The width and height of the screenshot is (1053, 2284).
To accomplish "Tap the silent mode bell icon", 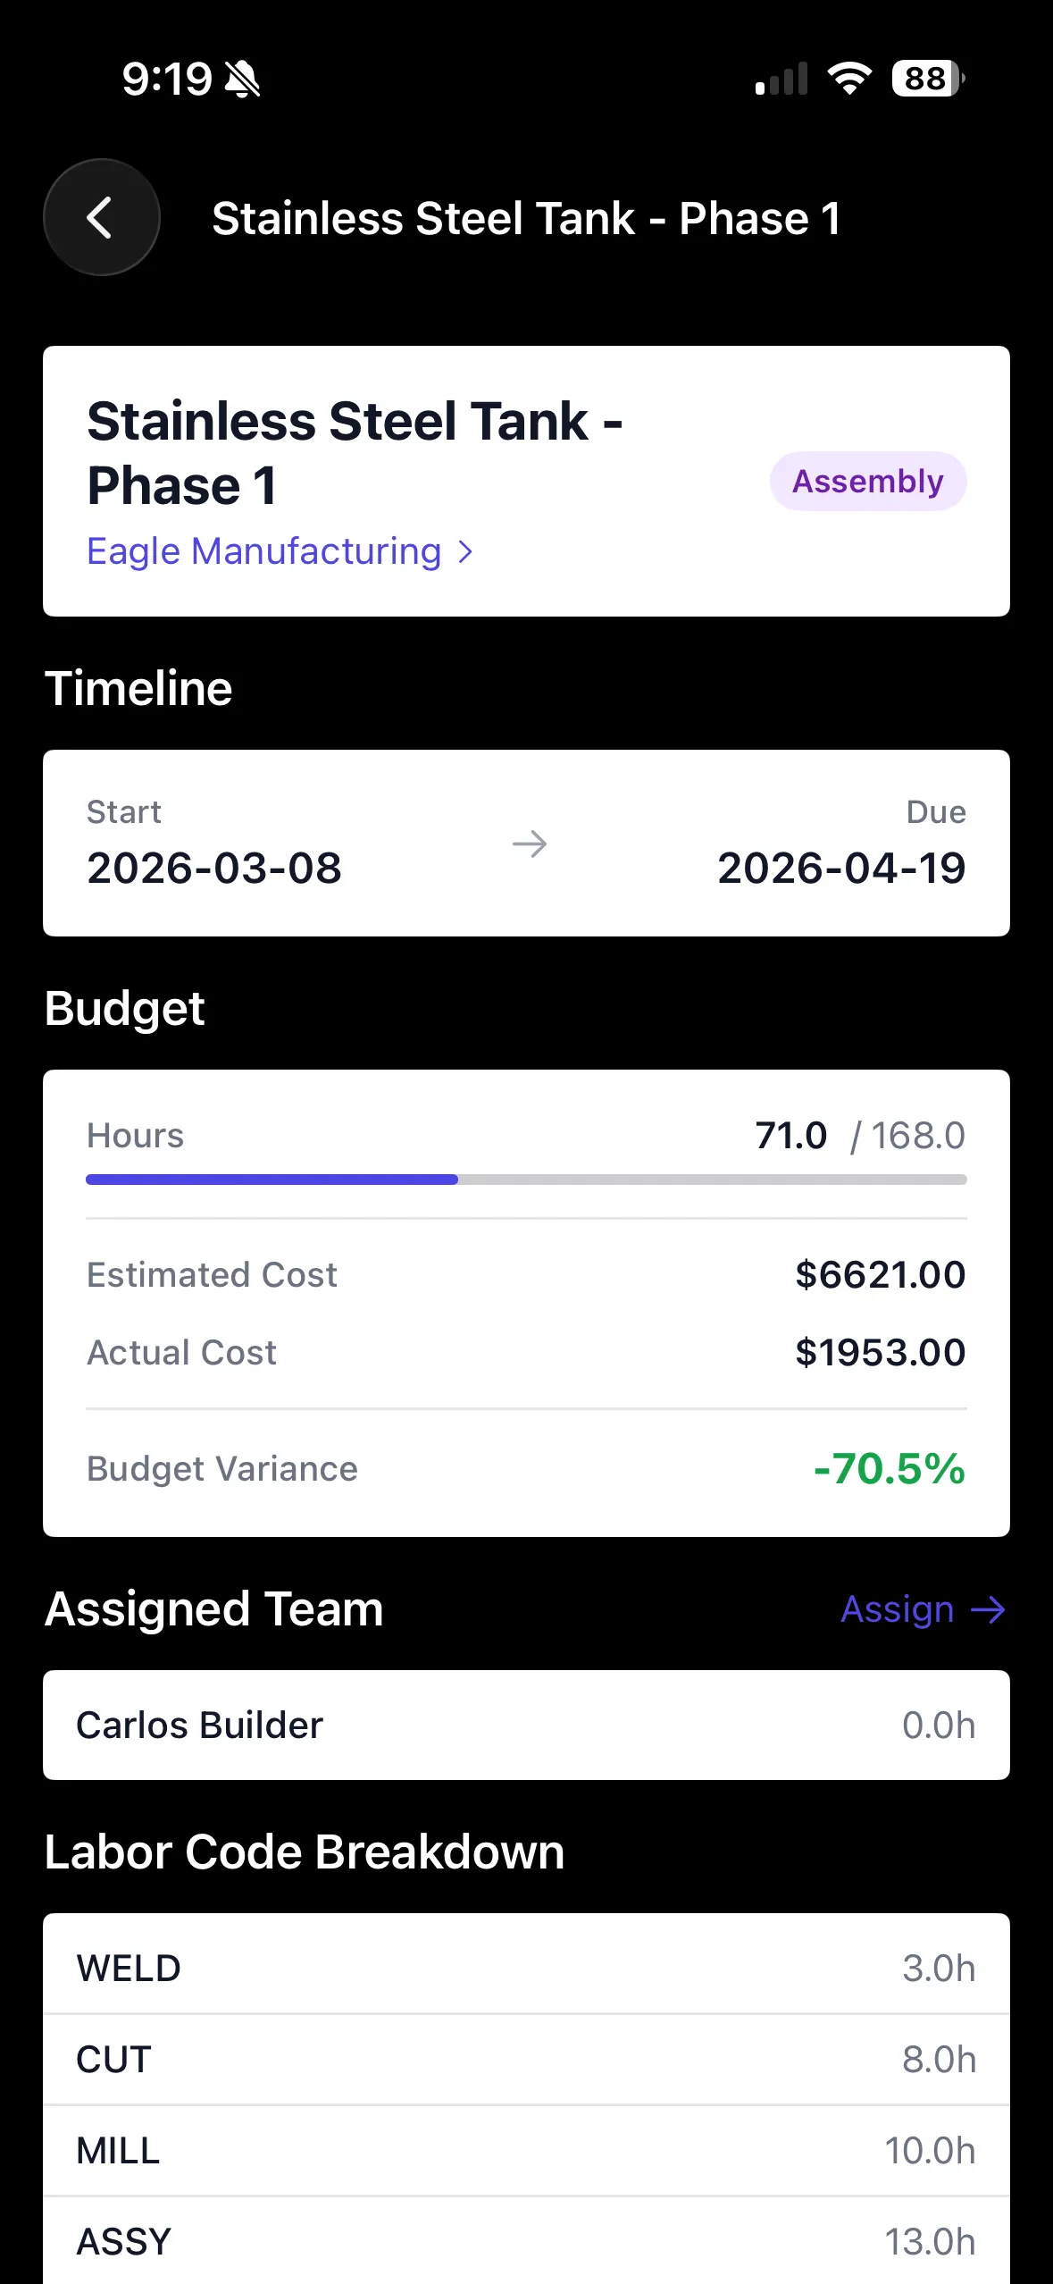I will click(241, 79).
